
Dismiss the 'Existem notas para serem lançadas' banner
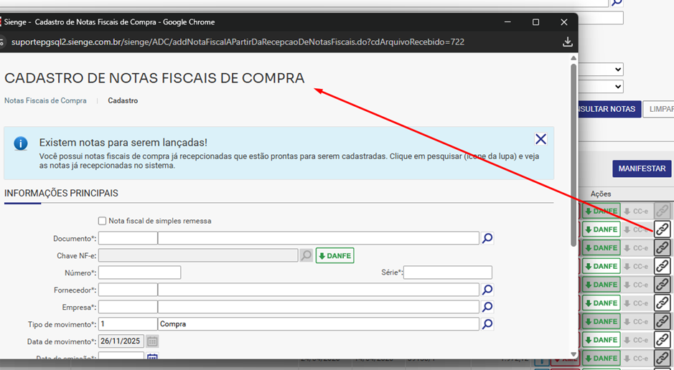[540, 139]
